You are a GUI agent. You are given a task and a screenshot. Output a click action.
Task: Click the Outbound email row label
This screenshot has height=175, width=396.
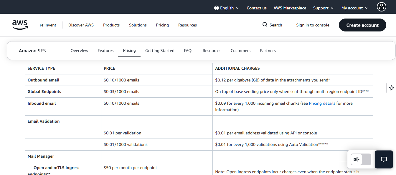coord(43,80)
